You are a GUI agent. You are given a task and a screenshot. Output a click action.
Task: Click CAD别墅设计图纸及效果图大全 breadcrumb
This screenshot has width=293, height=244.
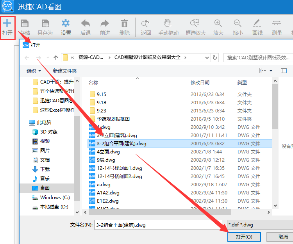tap(147, 57)
